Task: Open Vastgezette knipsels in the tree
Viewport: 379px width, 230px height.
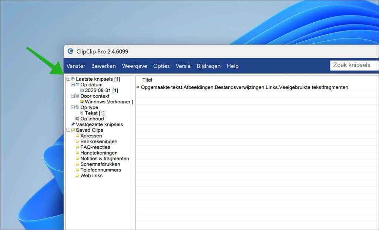Action: 99,124
